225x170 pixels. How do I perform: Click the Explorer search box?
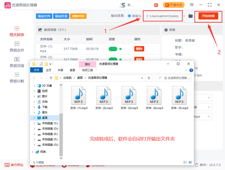click(x=173, y=78)
